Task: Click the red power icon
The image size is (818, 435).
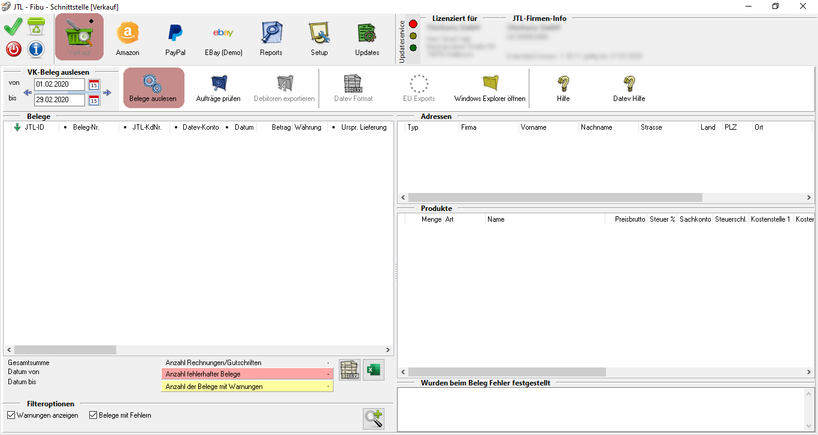Action: tap(14, 49)
